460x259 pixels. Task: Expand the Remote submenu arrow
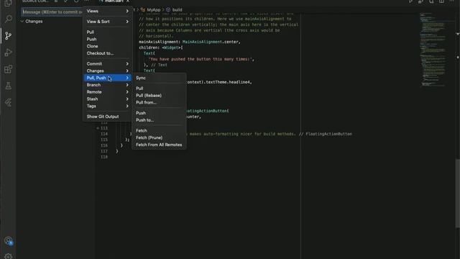(x=127, y=92)
